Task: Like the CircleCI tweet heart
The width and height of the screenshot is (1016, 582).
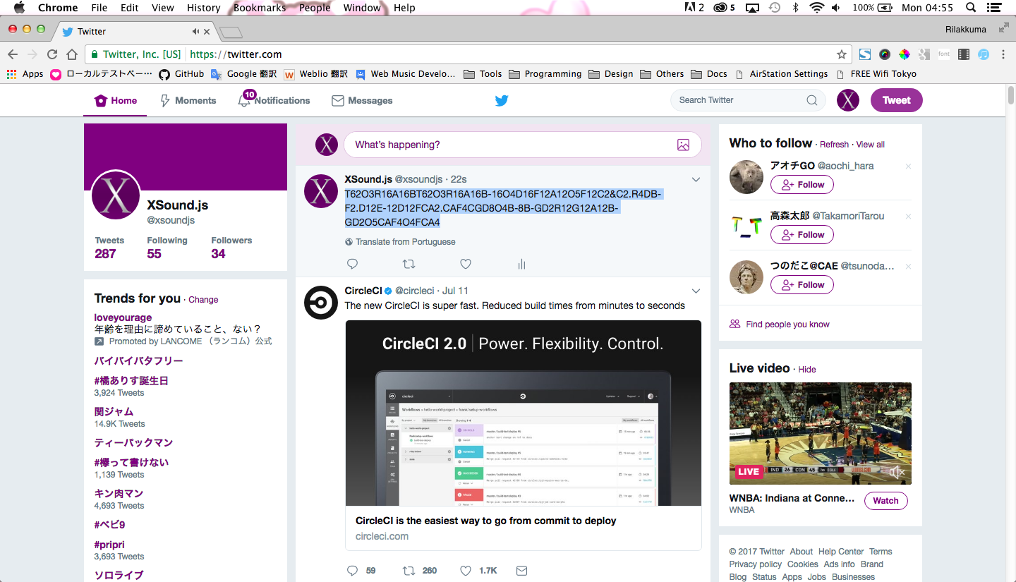Action: pos(466,570)
